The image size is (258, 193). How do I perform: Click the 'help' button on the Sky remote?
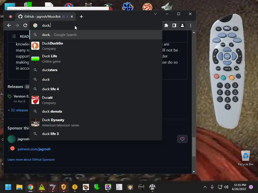point(237,68)
